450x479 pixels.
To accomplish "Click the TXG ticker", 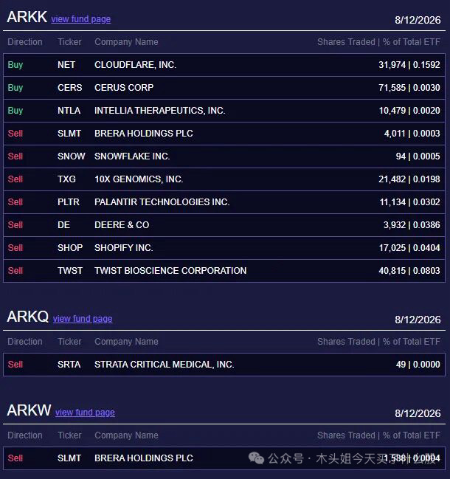I will click(66, 179).
